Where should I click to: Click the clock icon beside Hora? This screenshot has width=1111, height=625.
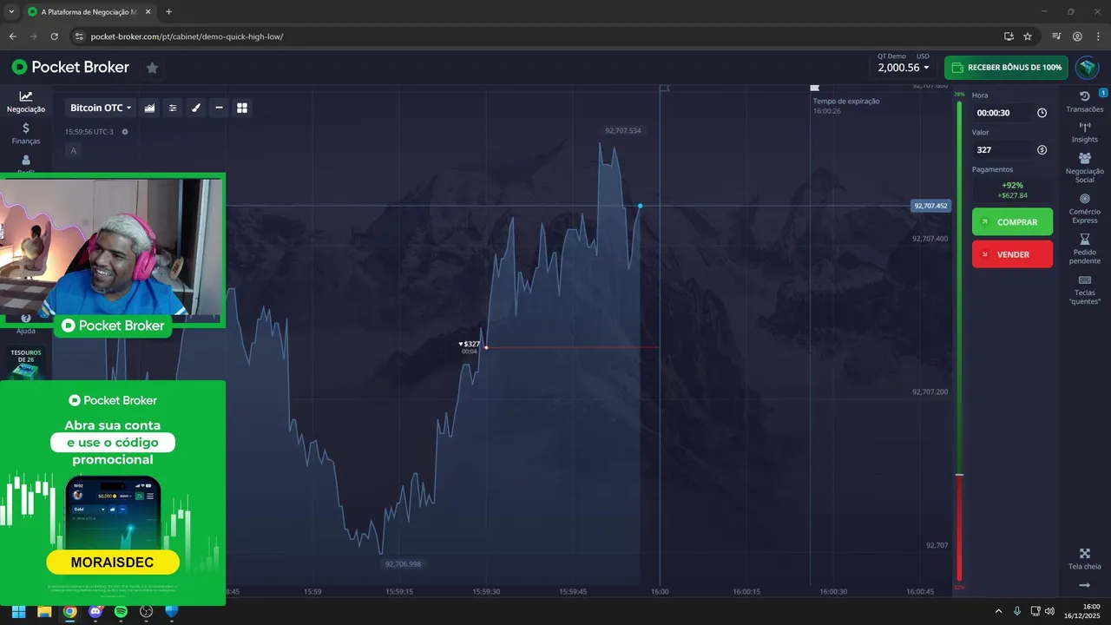click(1042, 113)
